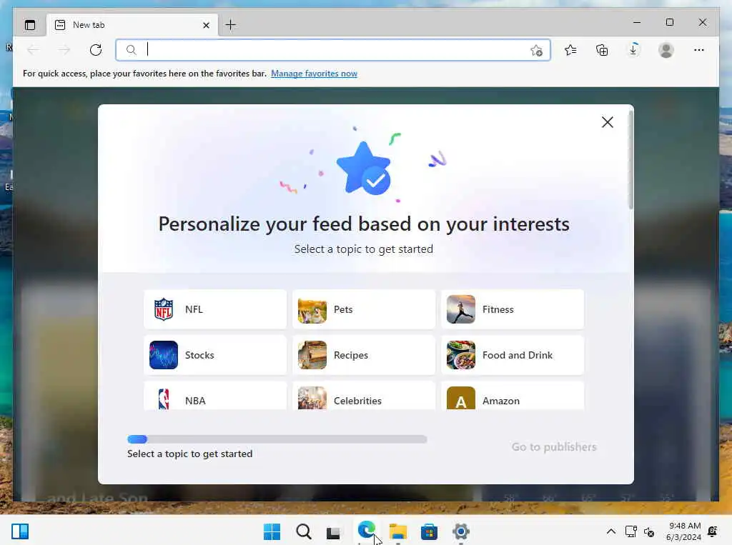Show hidden system tray icons
Screen dimensions: 732x545
[x=610, y=531]
